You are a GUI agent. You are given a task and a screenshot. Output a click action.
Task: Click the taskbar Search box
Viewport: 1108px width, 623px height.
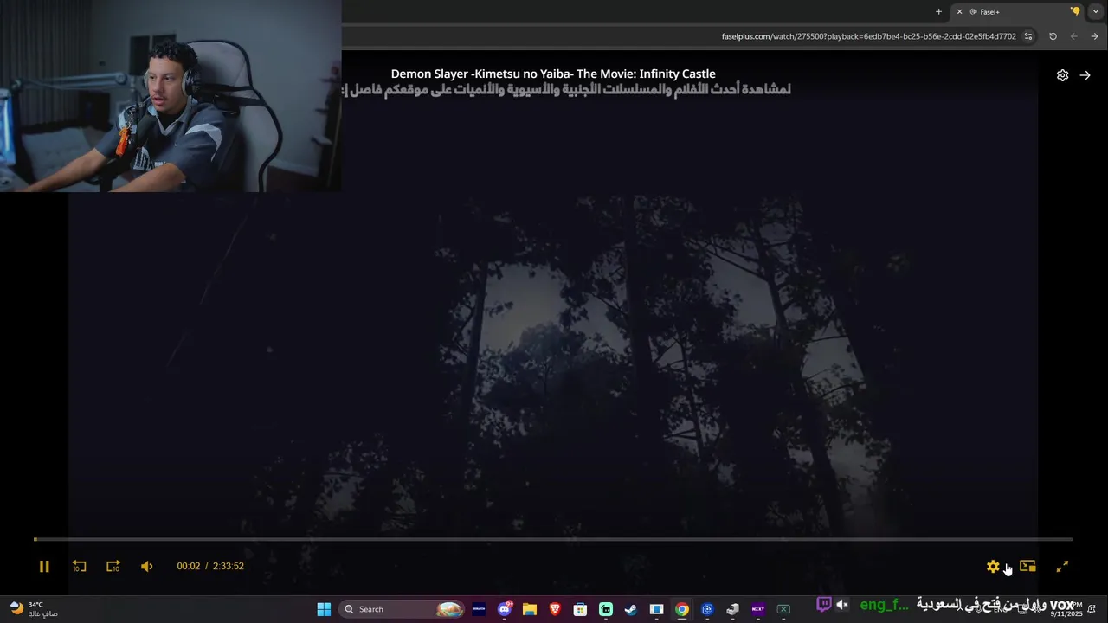pos(402,609)
